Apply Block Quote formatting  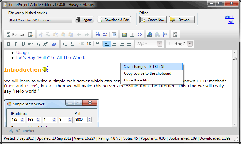[98, 44]
